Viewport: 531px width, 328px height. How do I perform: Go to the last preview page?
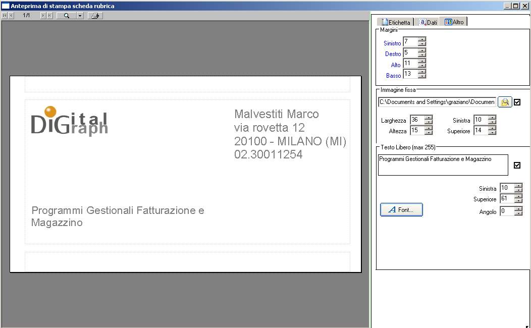point(50,16)
